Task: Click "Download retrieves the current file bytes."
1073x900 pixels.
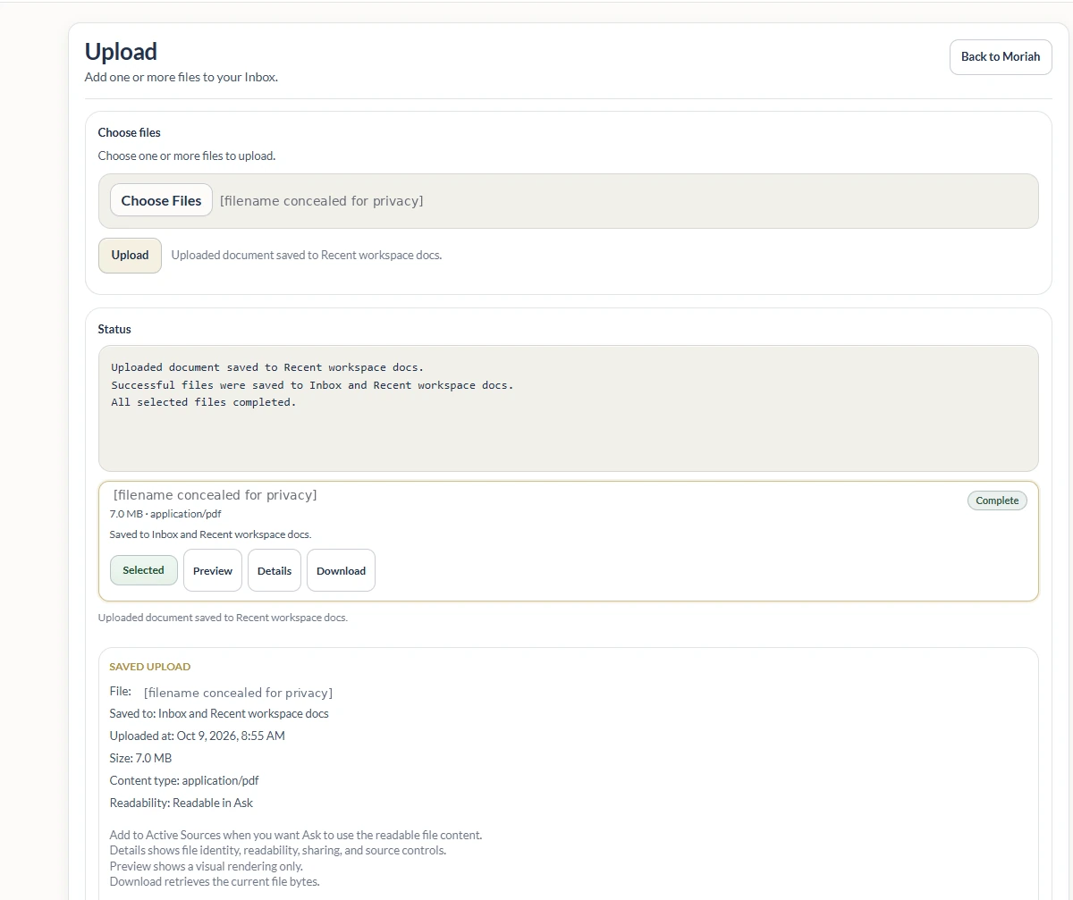Action: [215, 881]
